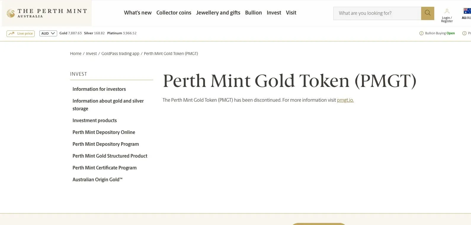Visit the pmgt.io link
Screen dimensions: 471x225
tap(345, 100)
